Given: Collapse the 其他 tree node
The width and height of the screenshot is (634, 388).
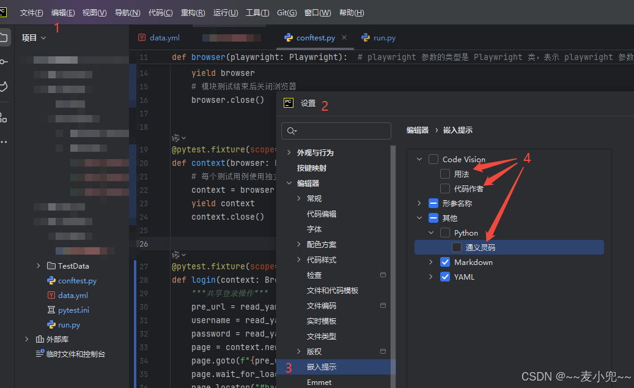Looking at the screenshot, I should (x=419, y=218).
